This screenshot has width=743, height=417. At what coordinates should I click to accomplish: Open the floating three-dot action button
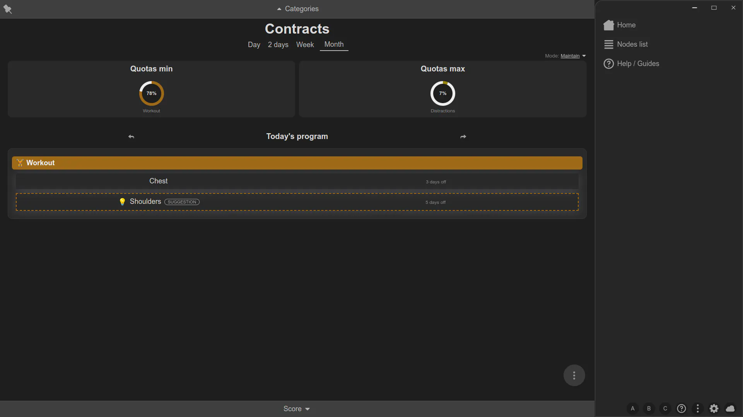[x=574, y=375]
